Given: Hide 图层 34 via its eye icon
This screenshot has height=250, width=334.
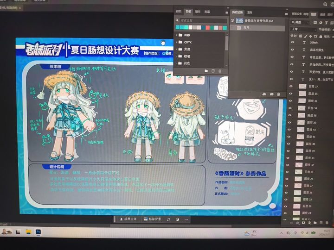Looking at the screenshot, I should [x=290, y=108].
